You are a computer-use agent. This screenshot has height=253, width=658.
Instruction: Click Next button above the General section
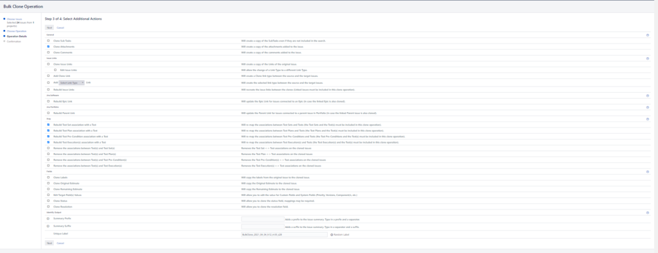tap(49, 28)
